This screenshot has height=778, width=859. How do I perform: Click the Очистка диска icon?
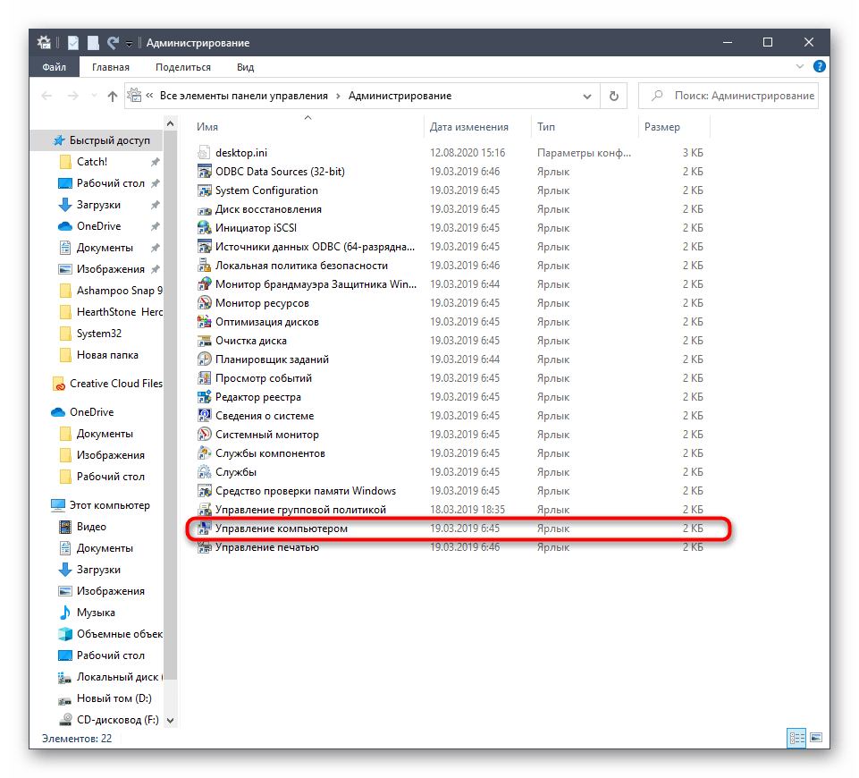[x=205, y=341]
